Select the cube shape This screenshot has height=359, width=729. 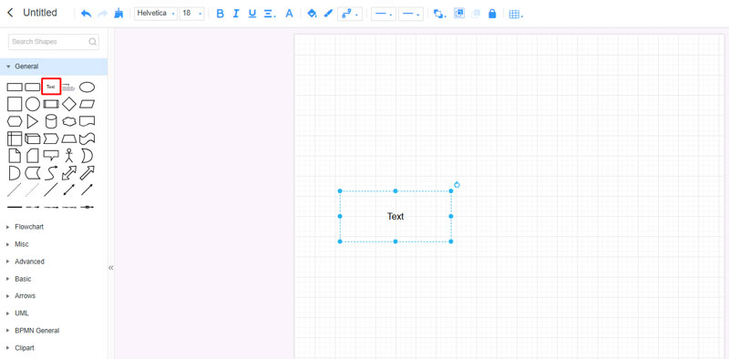click(33, 138)
